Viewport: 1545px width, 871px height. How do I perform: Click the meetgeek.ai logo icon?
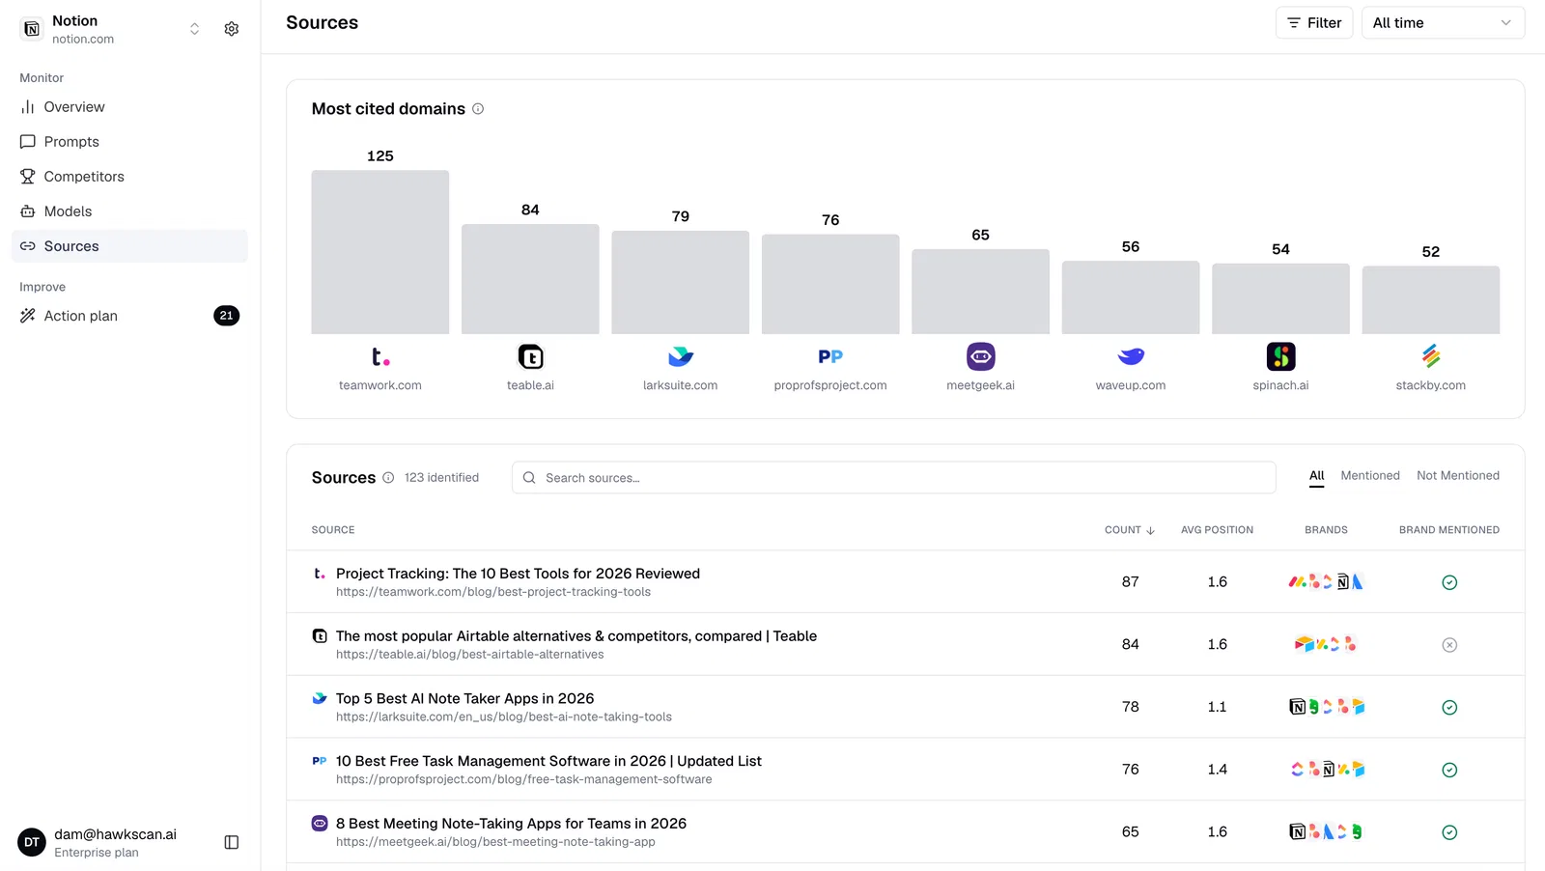(981, 357)
